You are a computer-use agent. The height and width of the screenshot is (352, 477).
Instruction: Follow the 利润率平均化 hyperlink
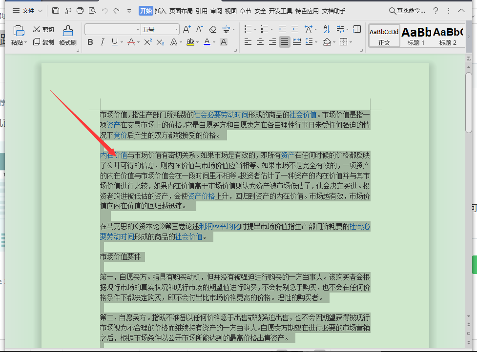(219, 226)
